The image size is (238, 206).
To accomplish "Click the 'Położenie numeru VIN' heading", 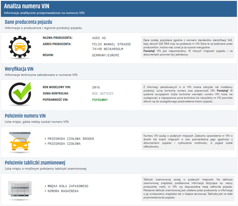I will point(25,116).
